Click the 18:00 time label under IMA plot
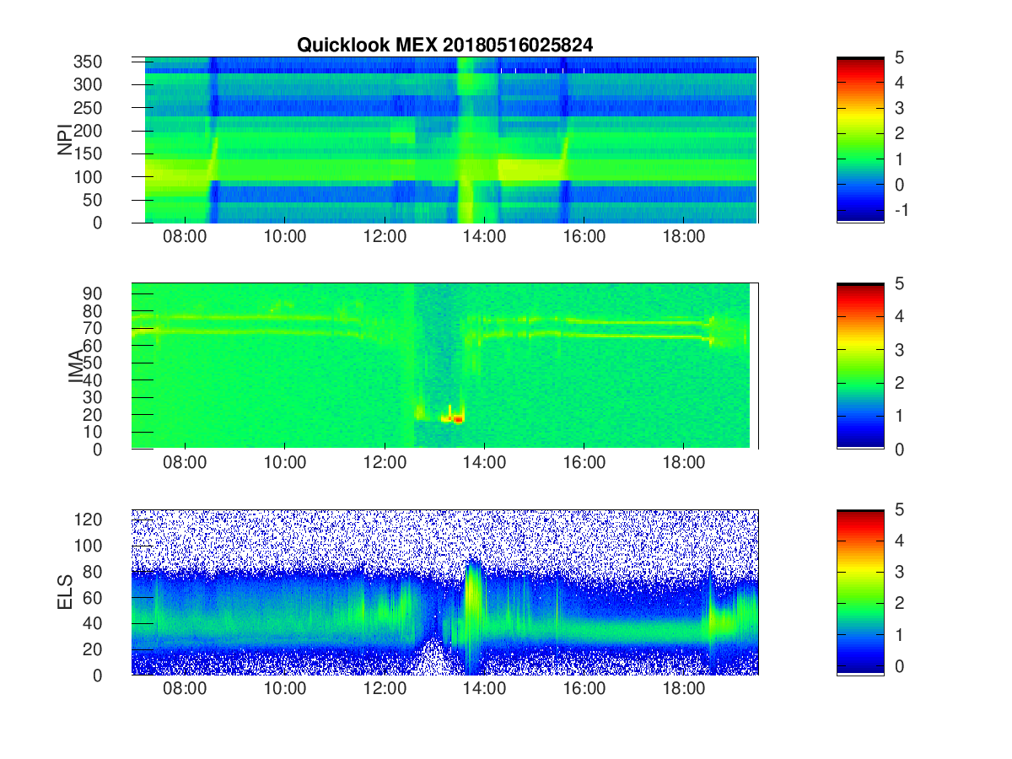 pos(684,462)
